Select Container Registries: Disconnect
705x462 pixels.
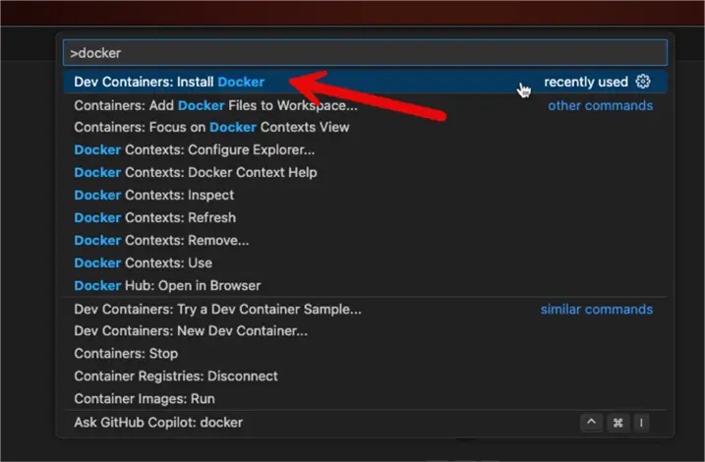click(x=365, y=375)
